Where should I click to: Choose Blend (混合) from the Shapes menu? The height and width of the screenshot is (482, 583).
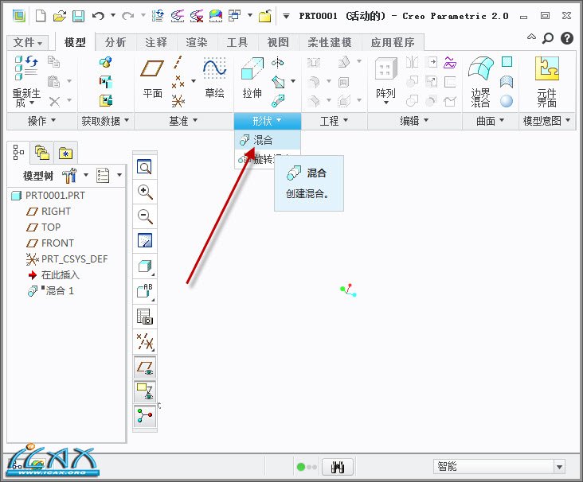point(267,140)
